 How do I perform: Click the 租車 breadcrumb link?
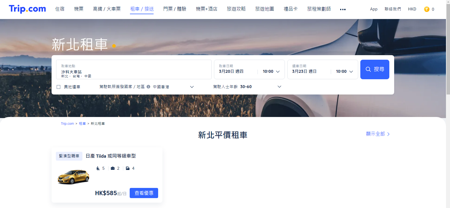pos(82,124)
